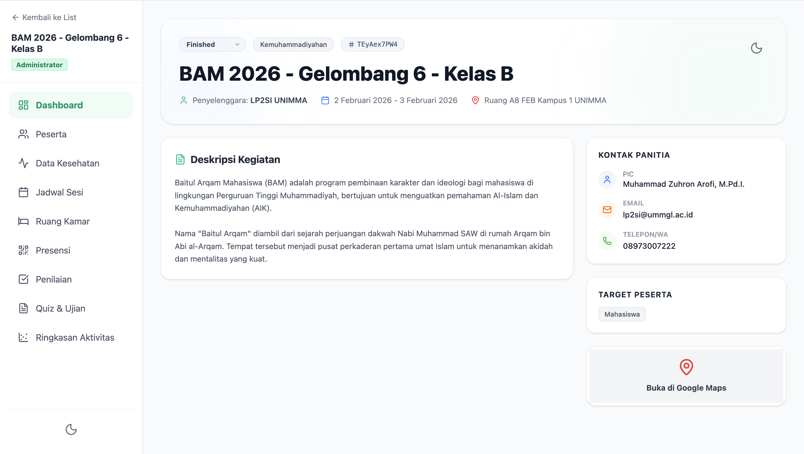
Task: Click the Kemuhammadiyahan category tag
Action: [293, 44]
